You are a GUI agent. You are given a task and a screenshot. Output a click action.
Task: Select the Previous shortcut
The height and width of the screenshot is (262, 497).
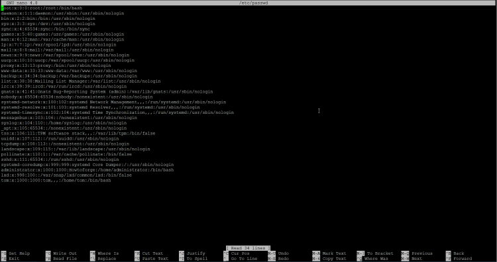tap(417, 253)
